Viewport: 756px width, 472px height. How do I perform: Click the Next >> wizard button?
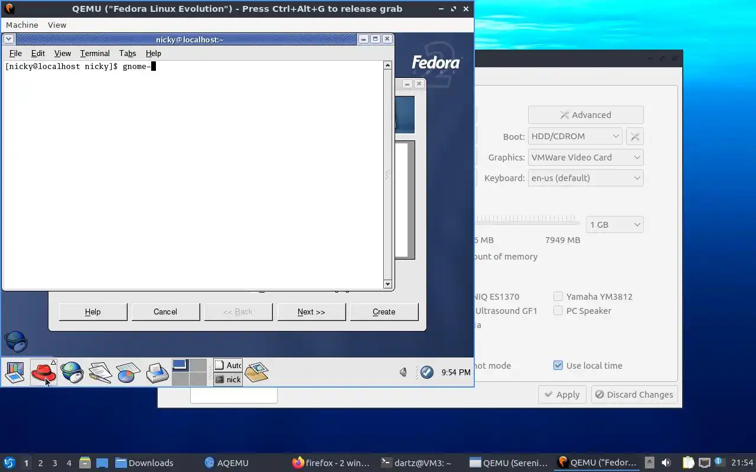[x=311, y=312]
